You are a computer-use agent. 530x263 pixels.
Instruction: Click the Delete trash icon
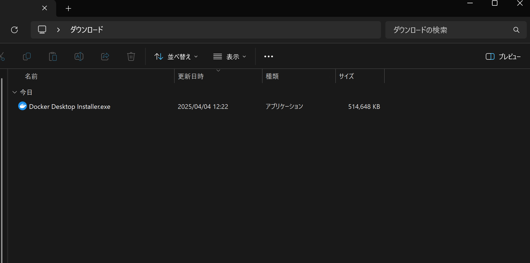coord(131,56)
